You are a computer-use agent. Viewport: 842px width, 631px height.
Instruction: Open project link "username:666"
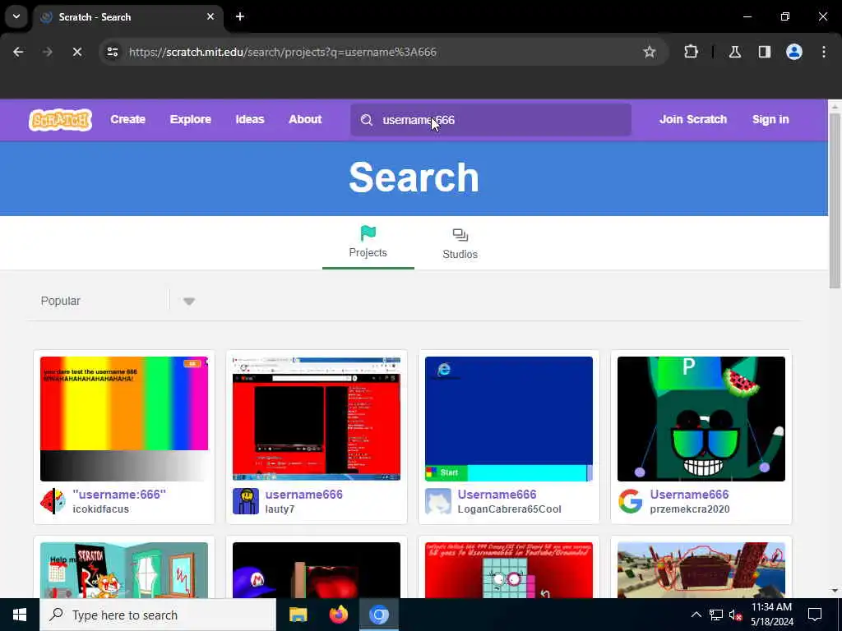point(119,494)
